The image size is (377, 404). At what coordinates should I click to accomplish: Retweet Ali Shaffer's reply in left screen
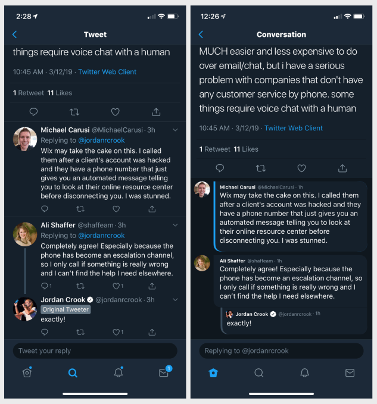(x=81, y=286)
